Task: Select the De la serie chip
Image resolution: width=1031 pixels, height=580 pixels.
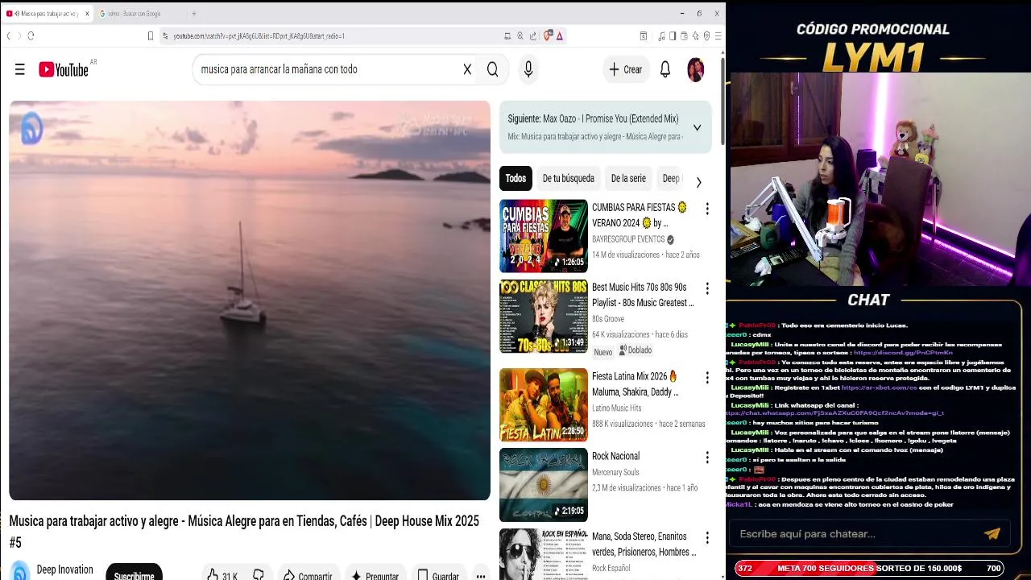Action: coord(628,178)
